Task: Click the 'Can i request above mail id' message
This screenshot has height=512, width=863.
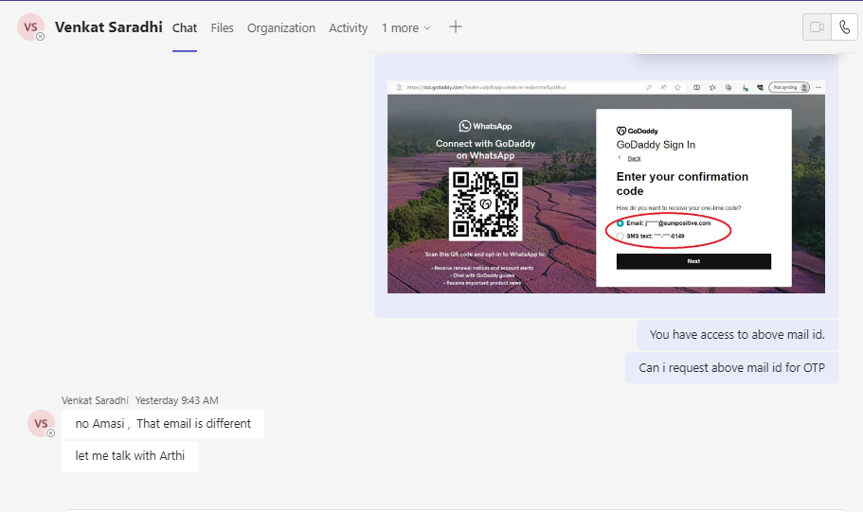Action: 731,368
